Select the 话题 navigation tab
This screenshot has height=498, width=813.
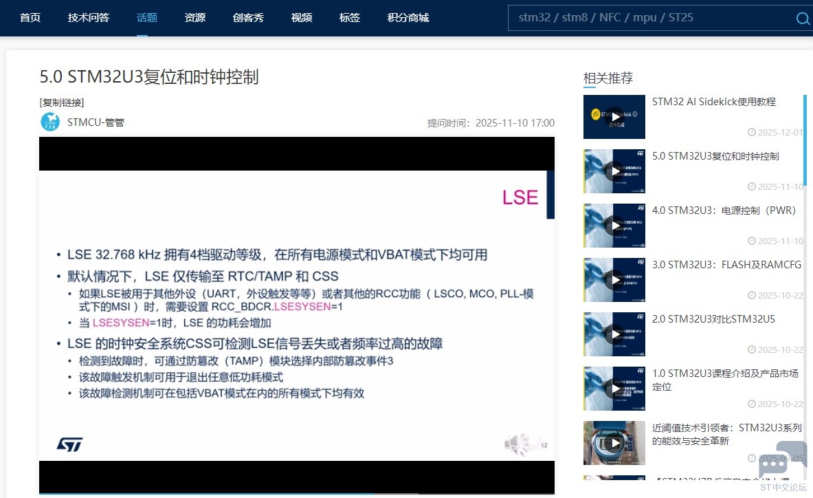click(147, 18)
